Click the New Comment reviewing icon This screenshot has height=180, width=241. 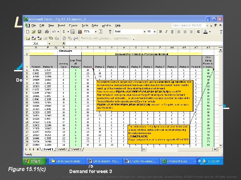tap(28, 38)
